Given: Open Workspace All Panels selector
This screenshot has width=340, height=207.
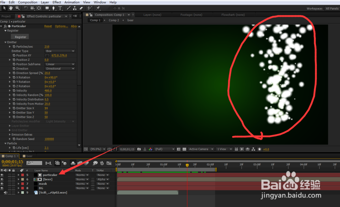Looking at the screenshot, I should click(332, 8).
